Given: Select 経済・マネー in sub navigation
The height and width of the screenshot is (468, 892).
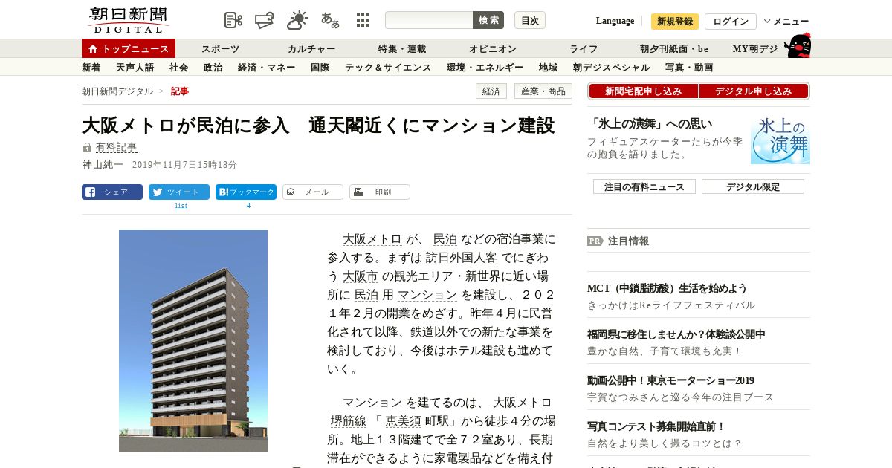Looking at the screenshot, I should pyautogui.click(x=267, y=68).
